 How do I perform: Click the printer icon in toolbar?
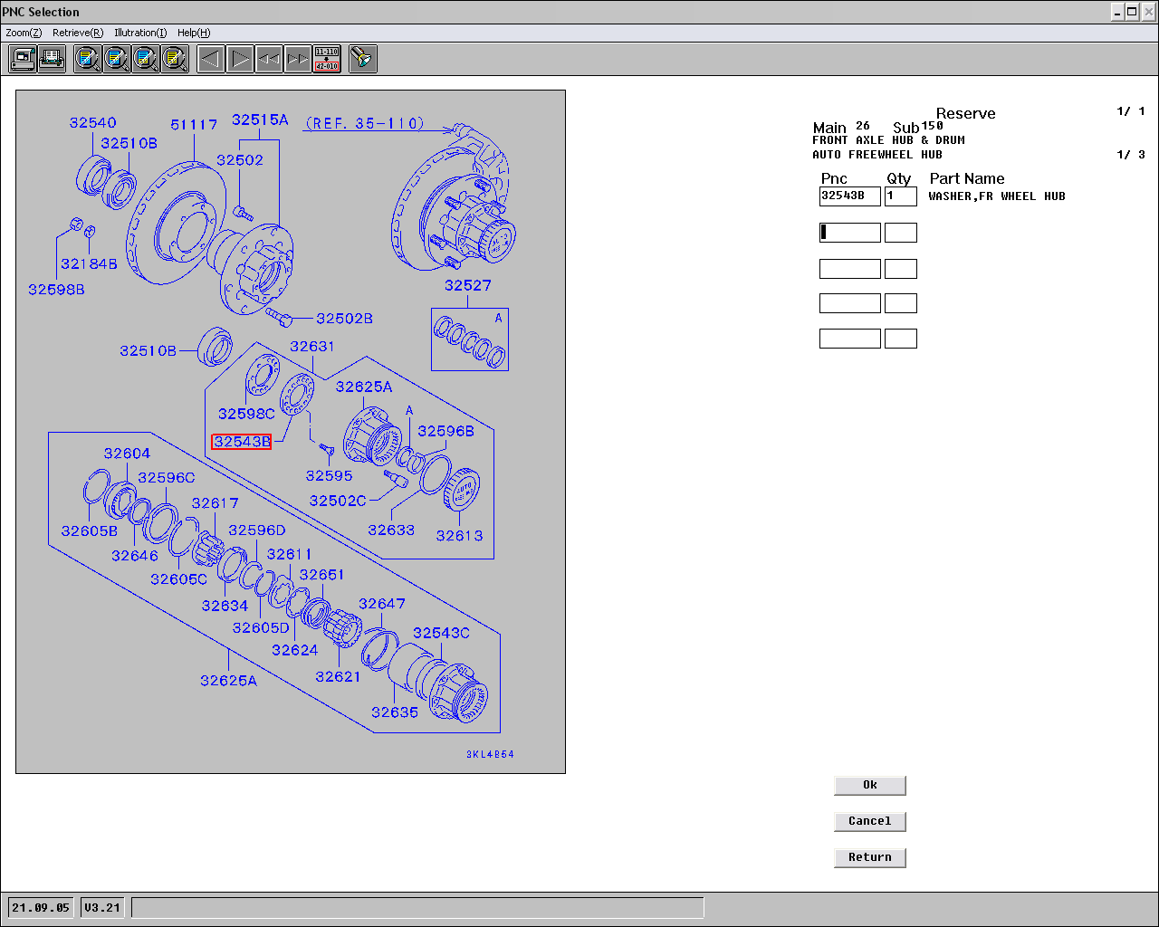[52, 59]
